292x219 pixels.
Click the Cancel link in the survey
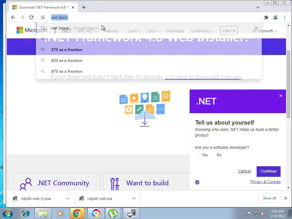pyautogui.click(x=244, y=171)
